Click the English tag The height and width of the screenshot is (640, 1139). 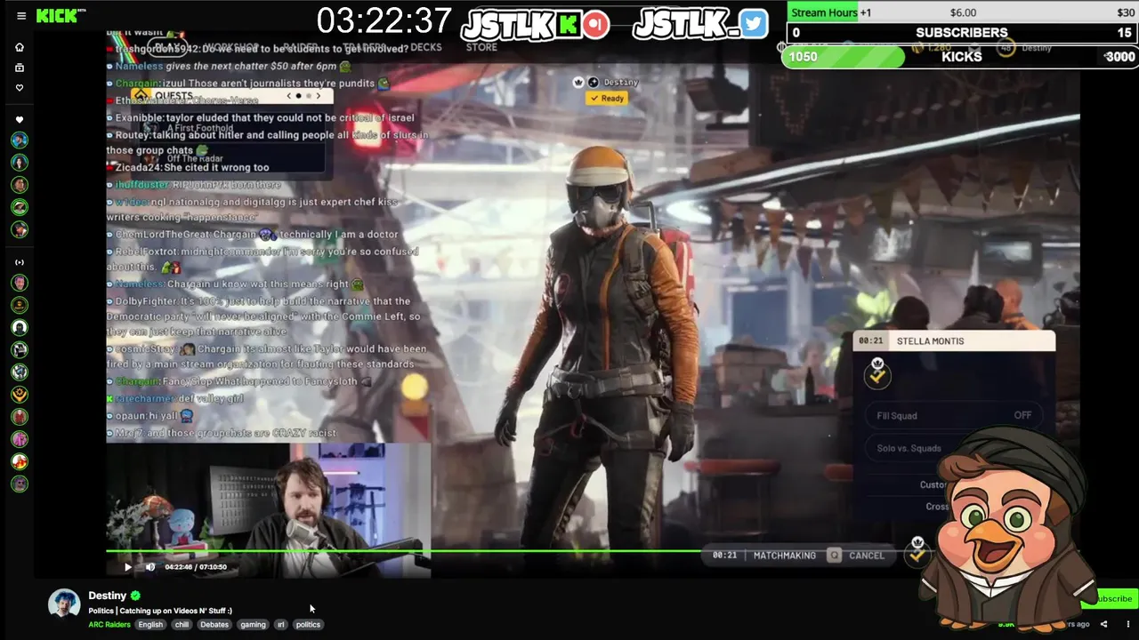[150, 624]
